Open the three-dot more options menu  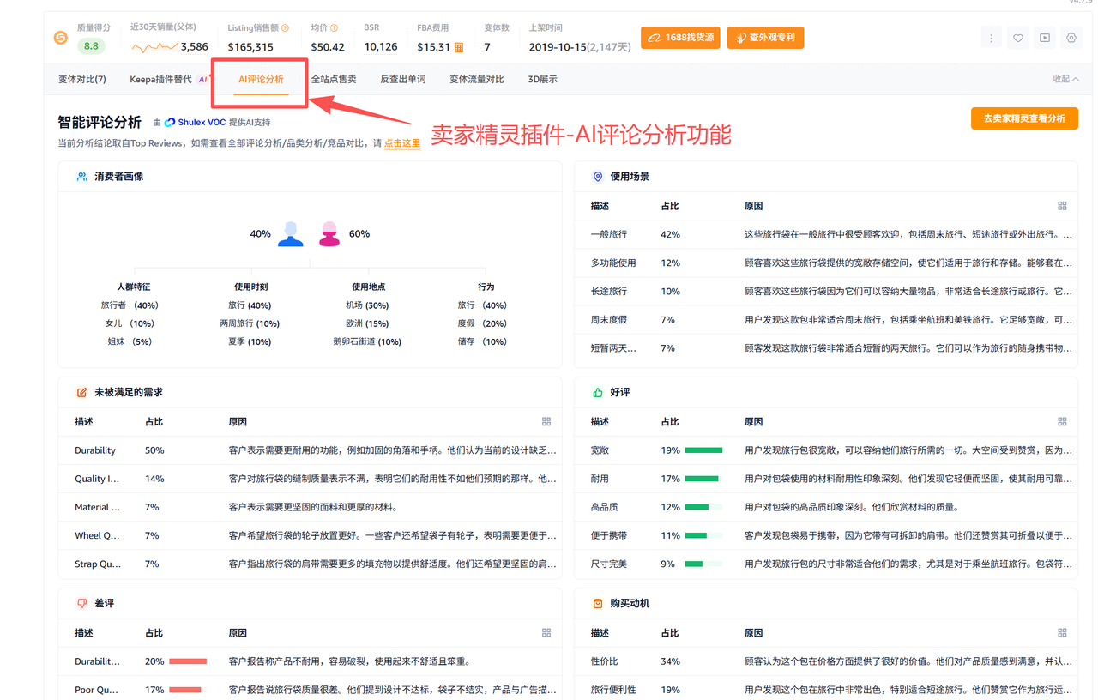tap(992, 38)
